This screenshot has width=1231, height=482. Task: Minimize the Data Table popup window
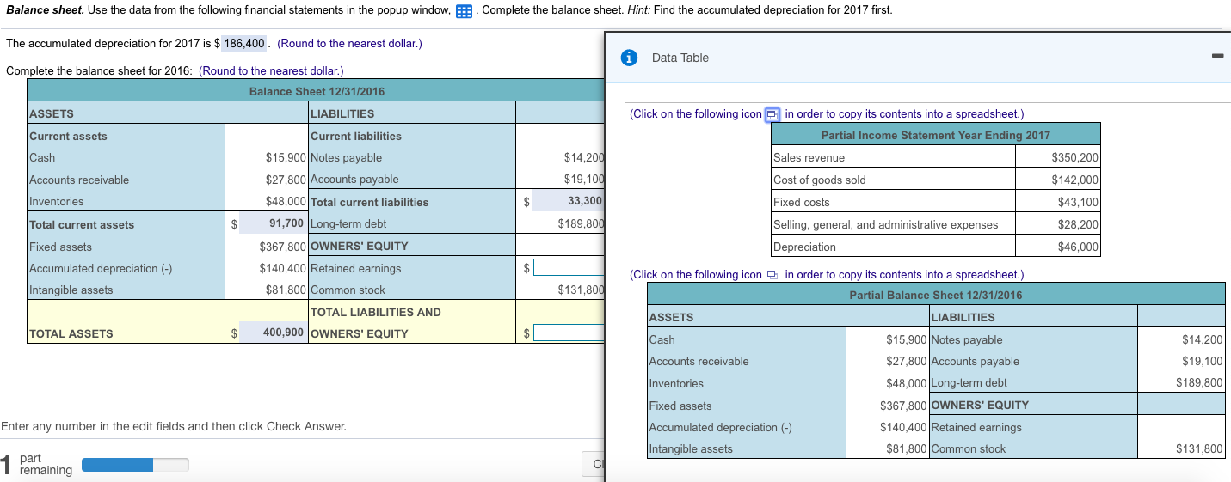[1216, 58]
